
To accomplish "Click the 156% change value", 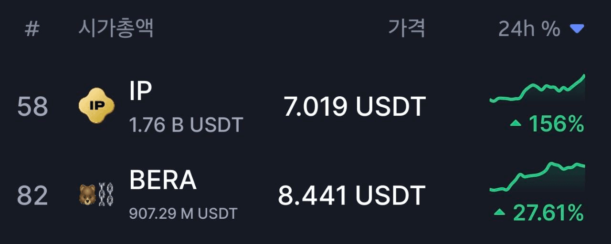I will click(557, 124).
